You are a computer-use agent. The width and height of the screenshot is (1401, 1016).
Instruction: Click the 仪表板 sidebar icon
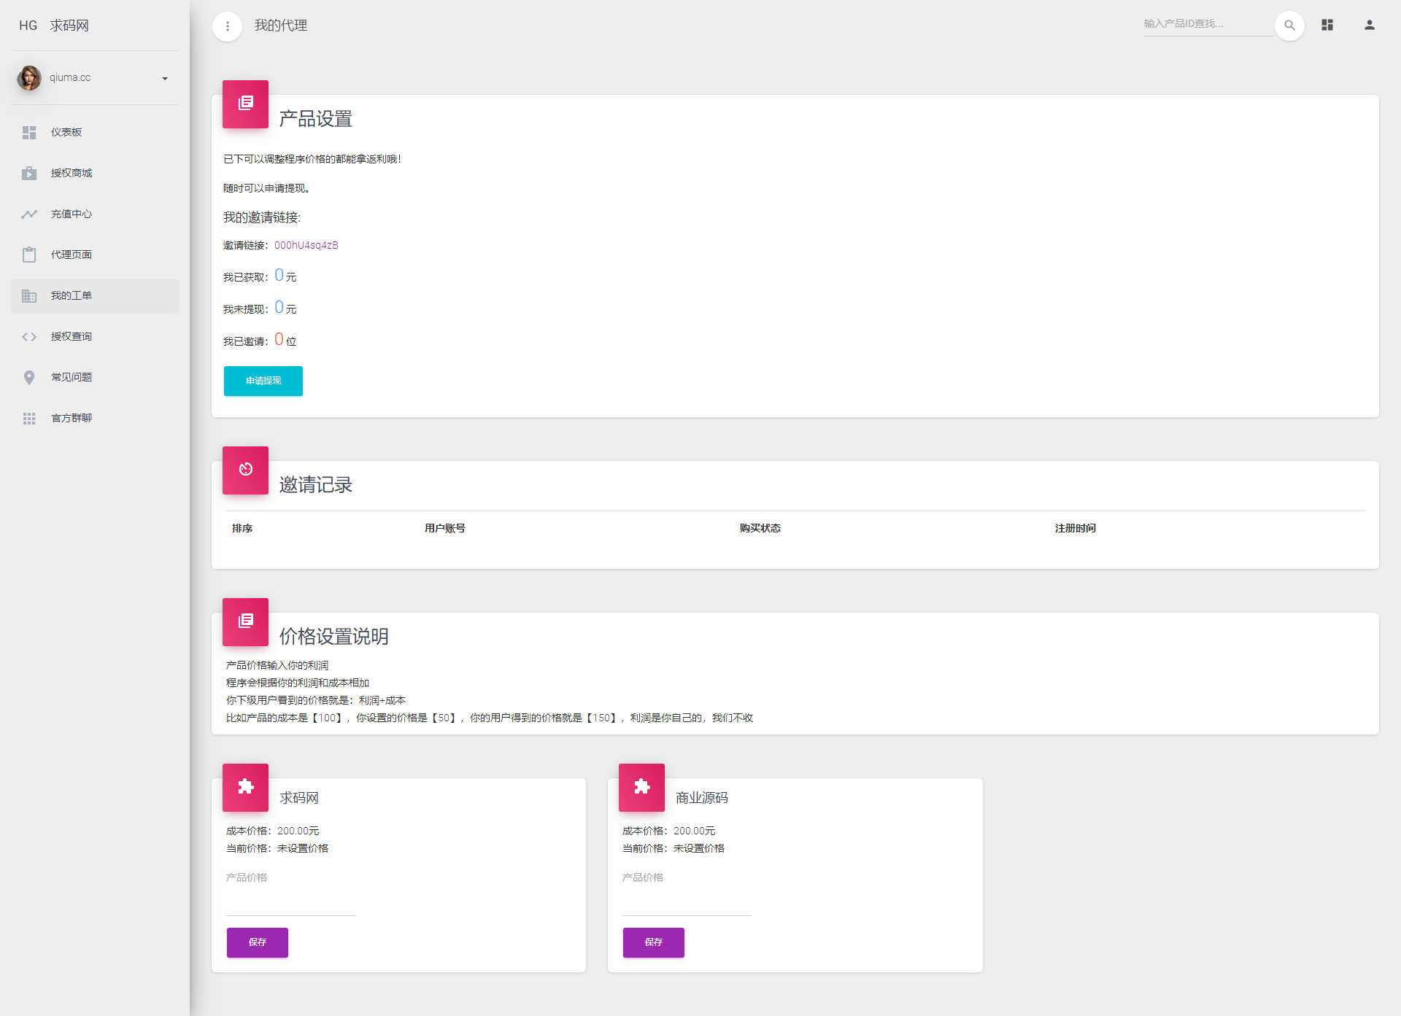point(29,132)
